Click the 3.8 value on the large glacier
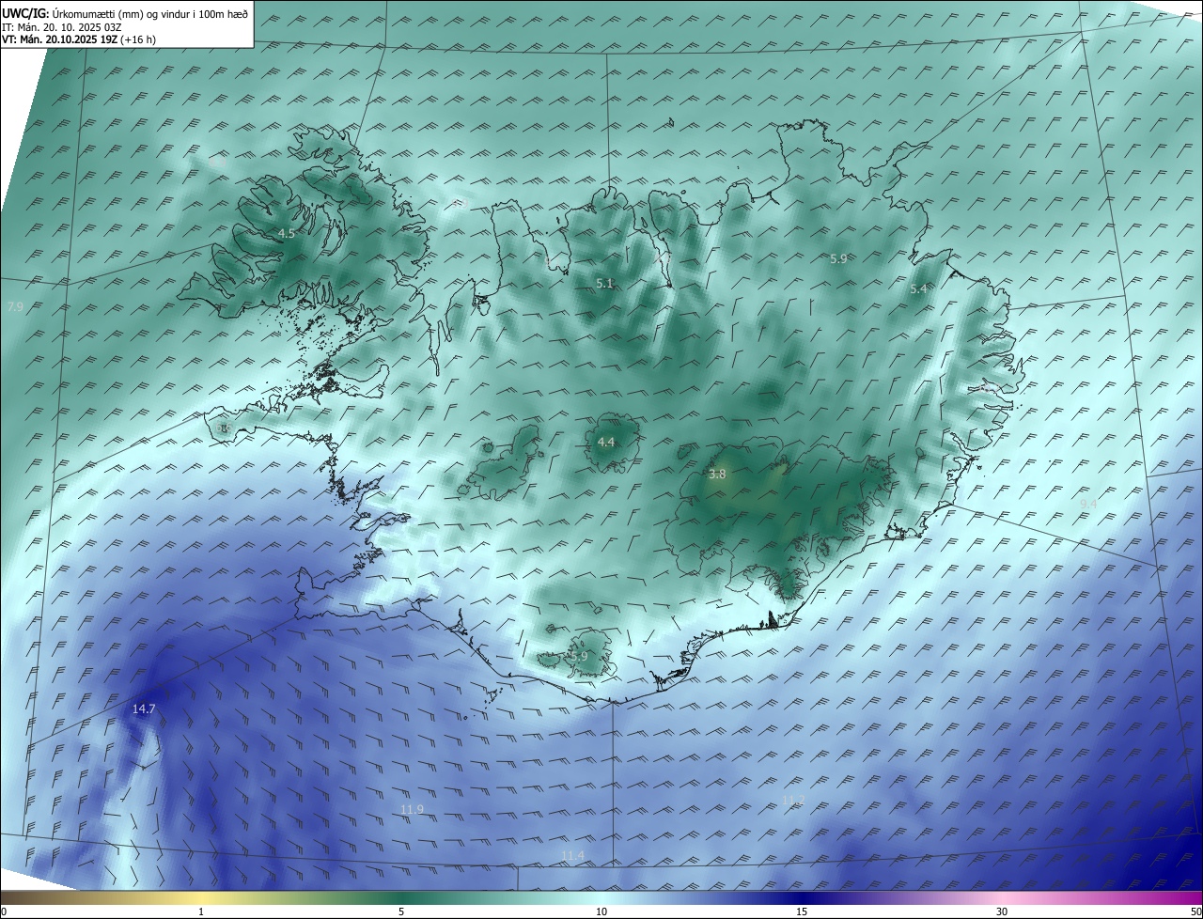 pos(717,475)
